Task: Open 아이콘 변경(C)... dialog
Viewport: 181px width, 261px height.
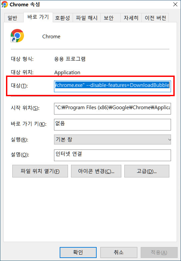Action: 96,171
